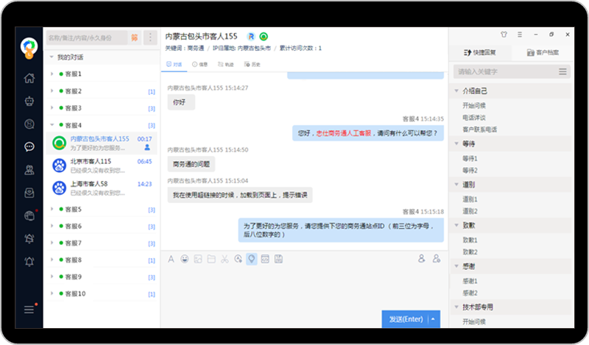The width and height of the screenshot is (589, 345).
Task: Click the folder icon to send a file
Action: pyautogui.click(x=211, y=259)
